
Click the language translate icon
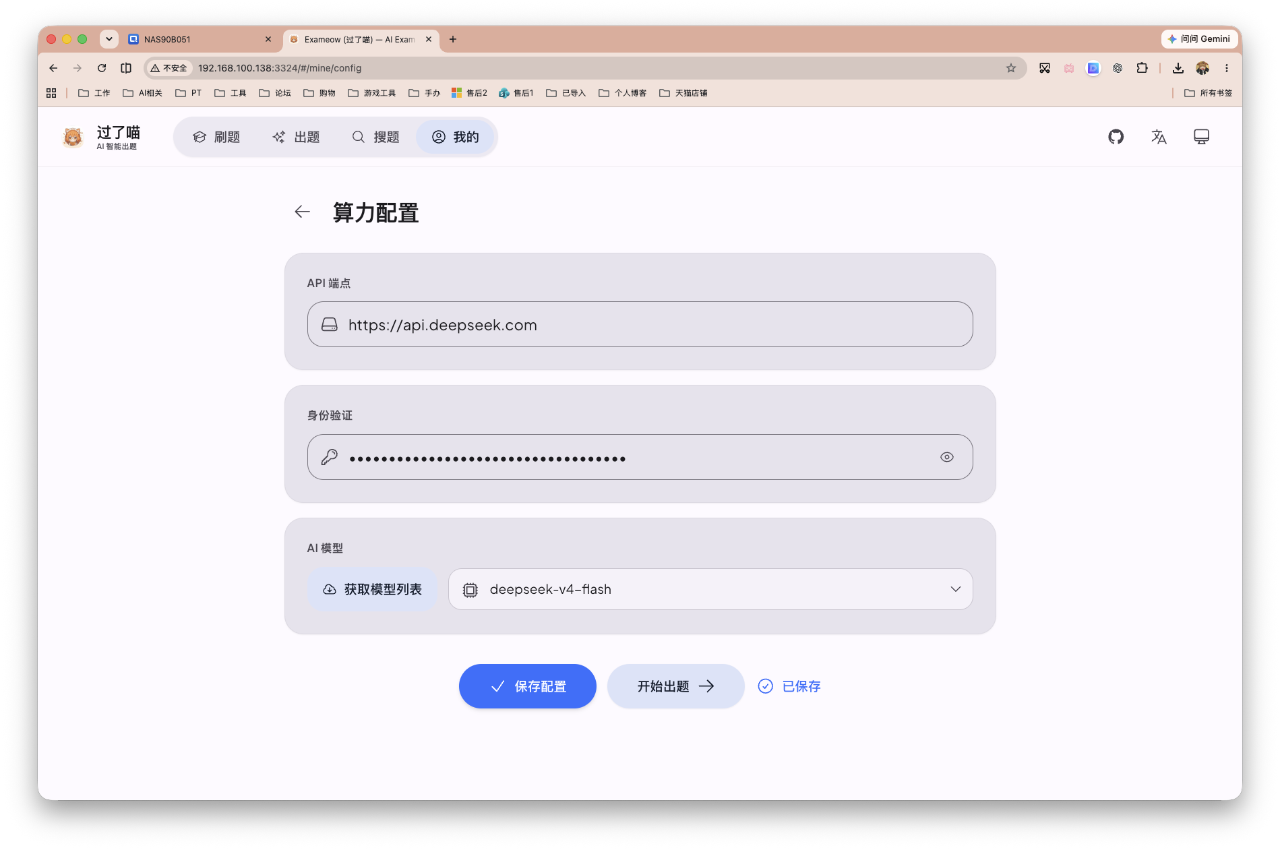pyautogui.click(x=1159, y=137)
